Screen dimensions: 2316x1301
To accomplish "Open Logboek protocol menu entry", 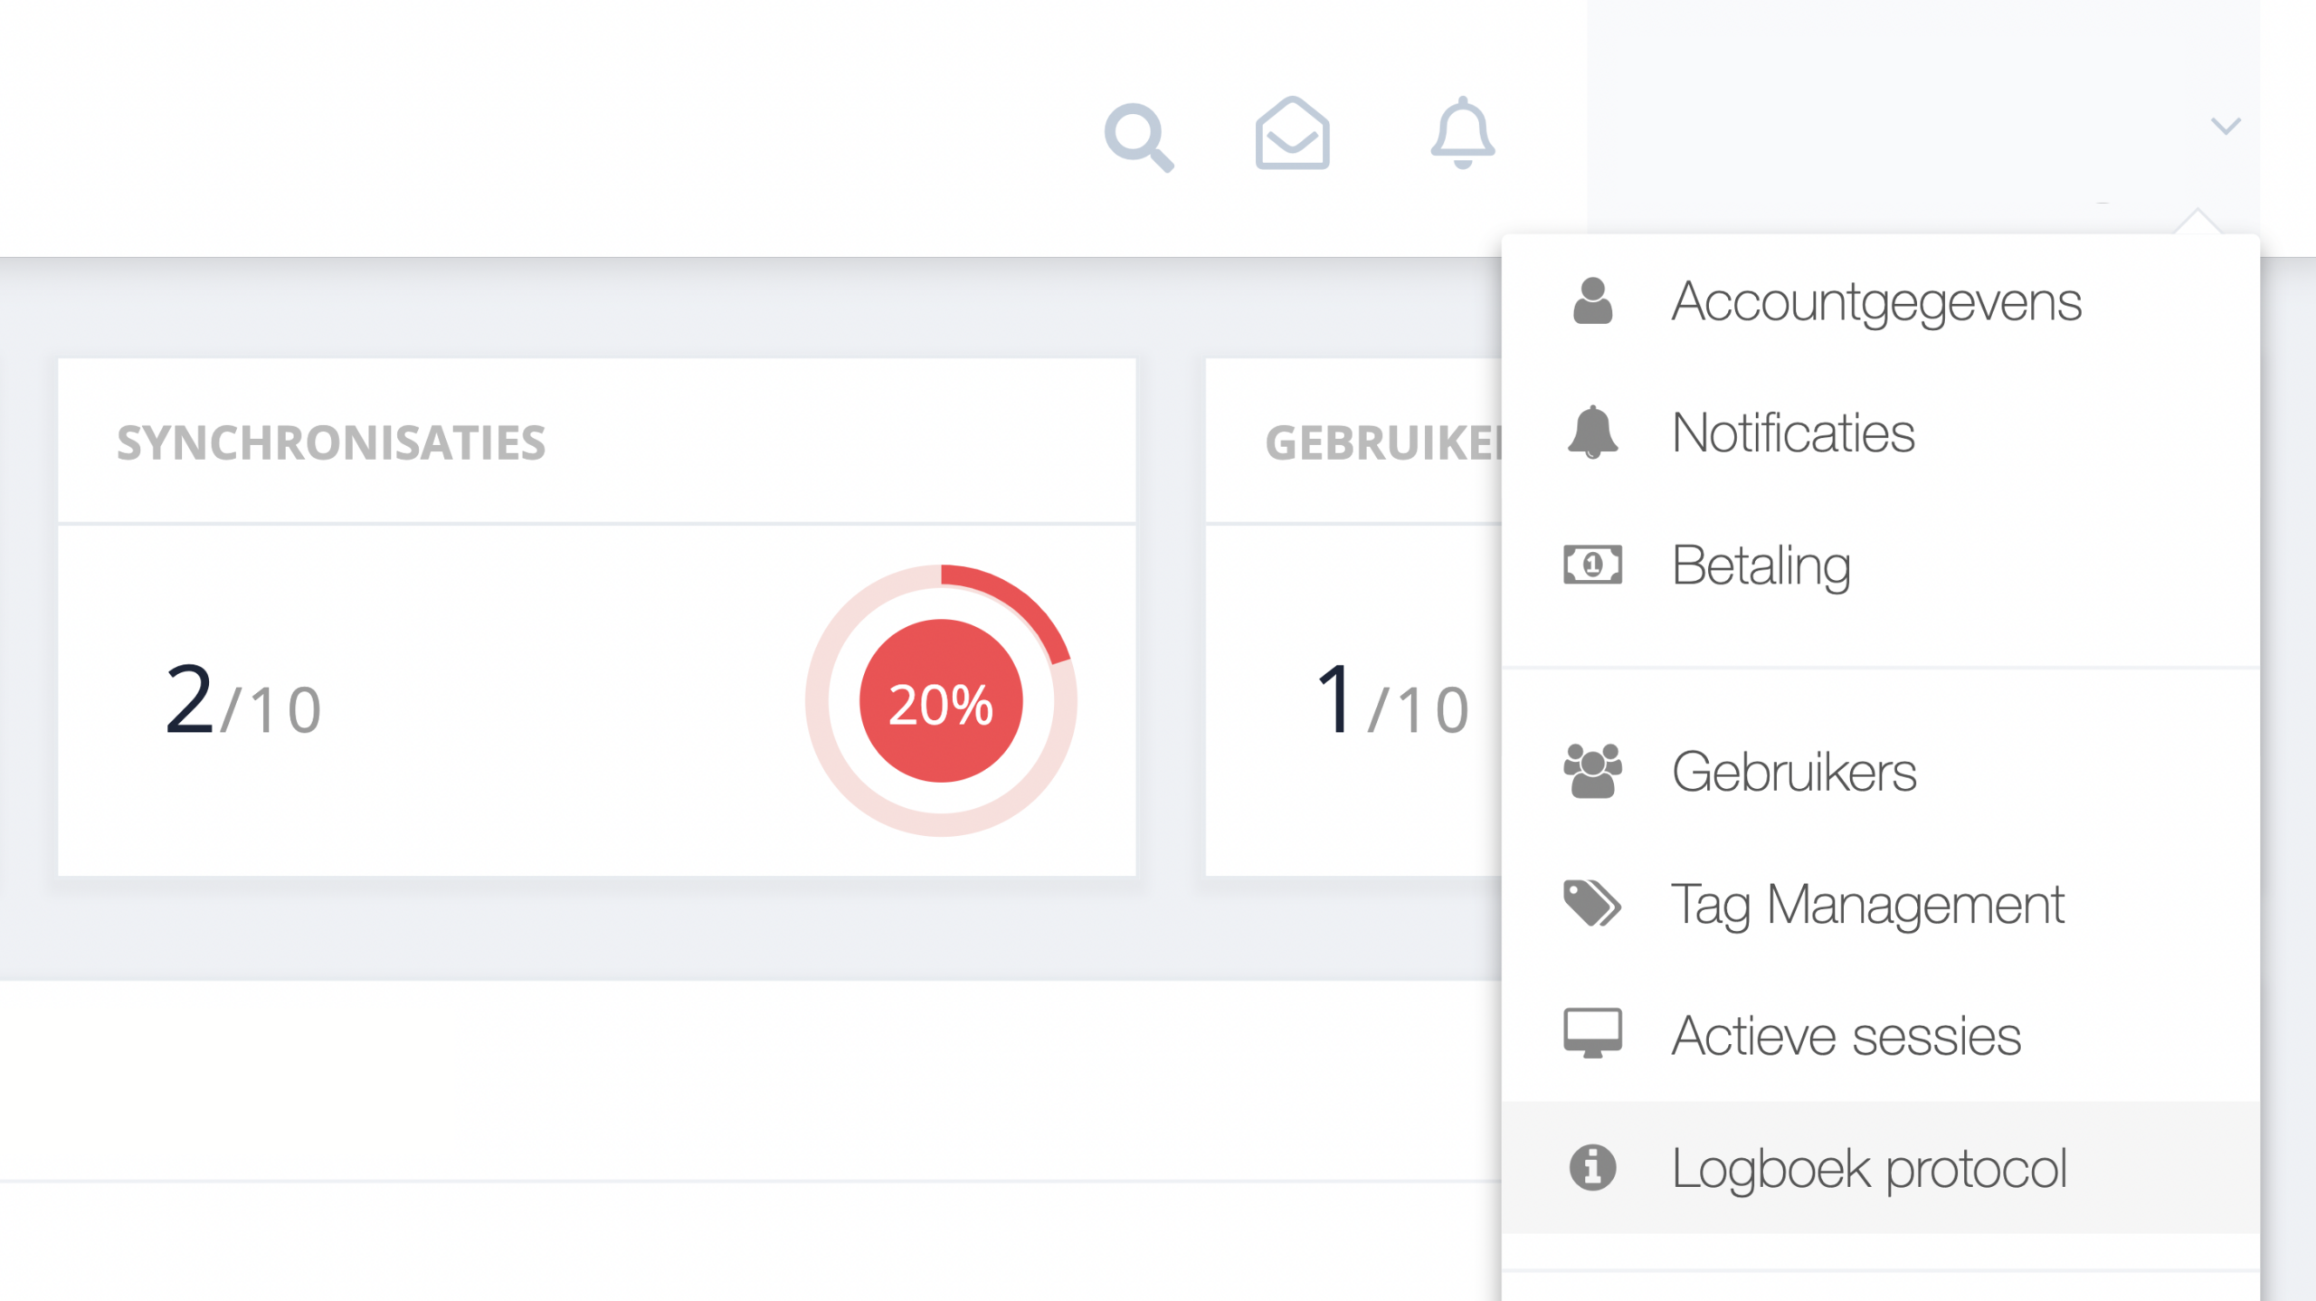I will [x=1881, y=1167].
